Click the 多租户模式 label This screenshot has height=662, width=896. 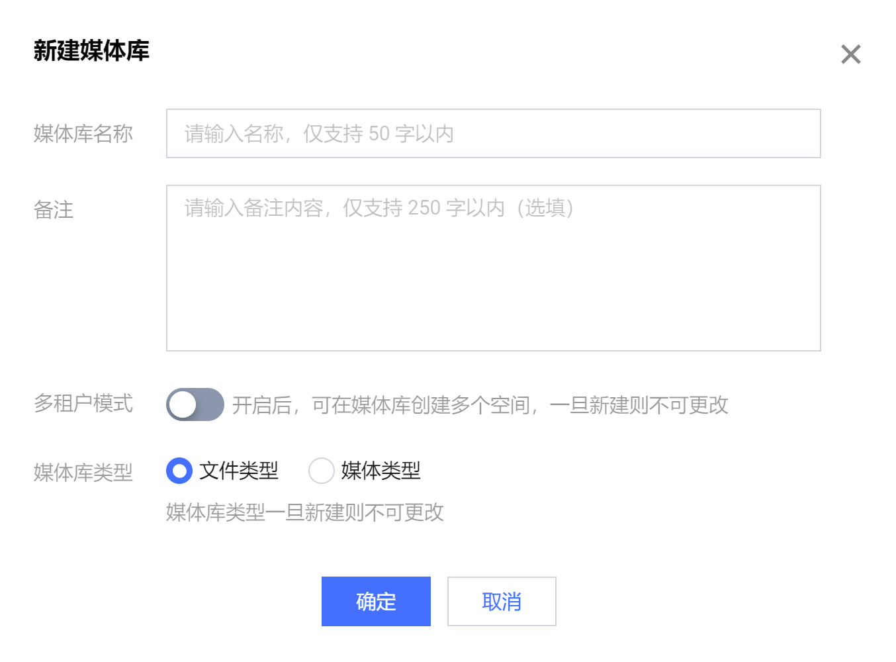coord(83,403)
